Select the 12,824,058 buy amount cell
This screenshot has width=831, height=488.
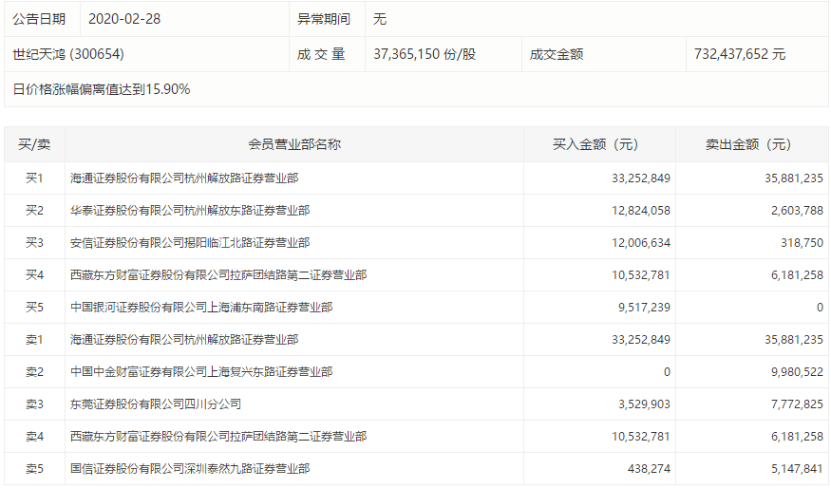point(635,211)
